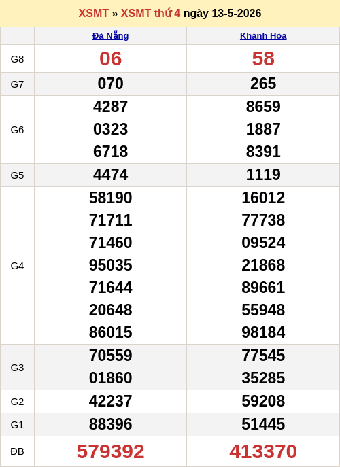
Task: Select Đà Nẵng G8 number 06
Action: [111, 58]
